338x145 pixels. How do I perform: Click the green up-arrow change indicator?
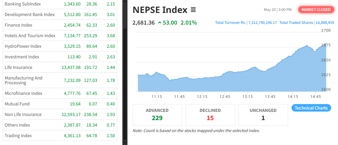coord(160,23)
